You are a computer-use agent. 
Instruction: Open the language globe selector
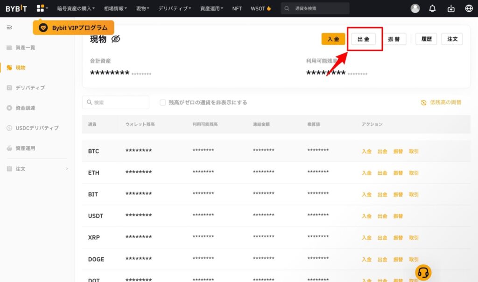coord(469,8)
